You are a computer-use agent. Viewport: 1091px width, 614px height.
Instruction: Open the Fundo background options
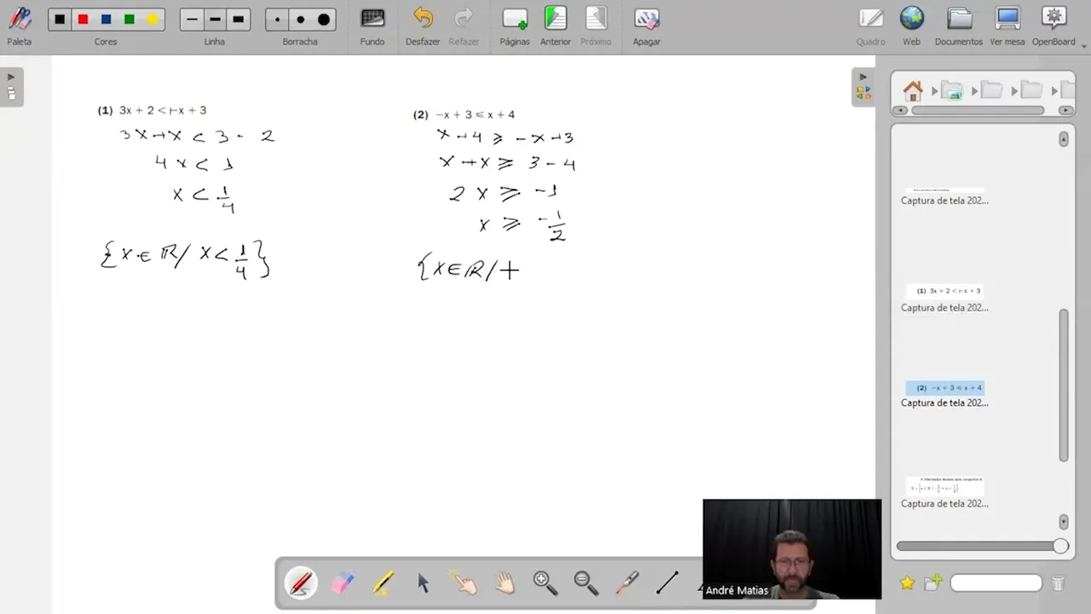[x=372, y=26]
